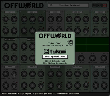Turn off the Filter Env Loop switch
Viewport: 110px width, 96px height.
pyautogui.click(x=86, y=85)
